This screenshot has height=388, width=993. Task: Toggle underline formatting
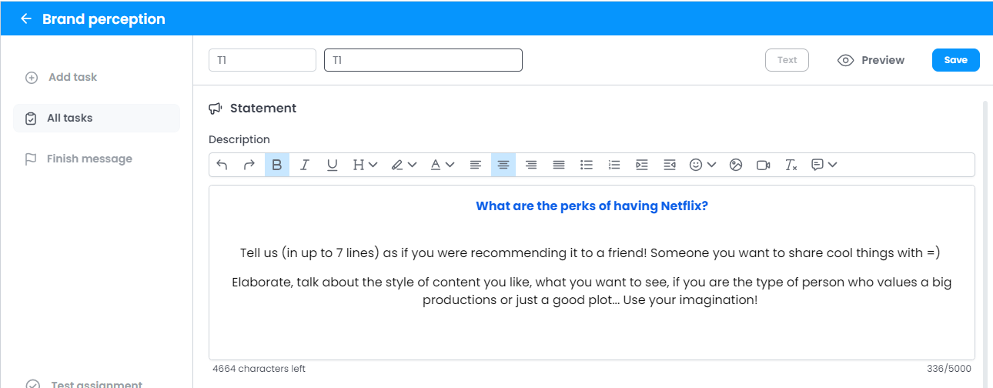click(333, 165)
